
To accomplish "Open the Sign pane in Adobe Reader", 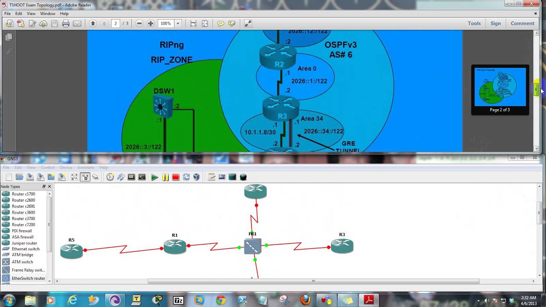I will coord(496,23).
